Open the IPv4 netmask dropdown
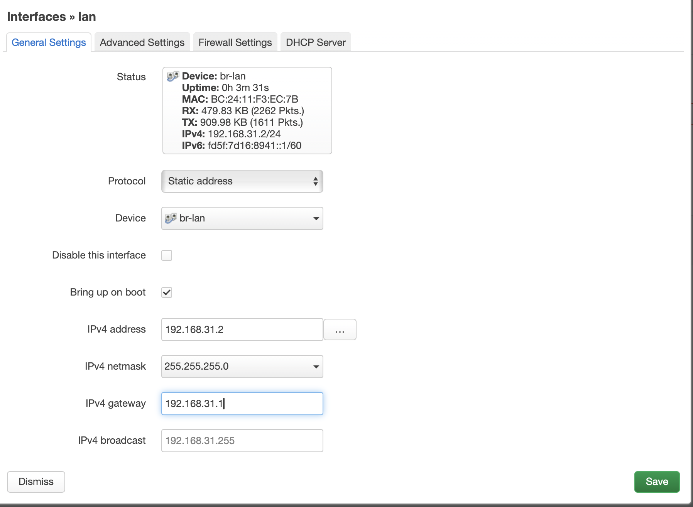This screenshot has width=693, height=507. 242,367
